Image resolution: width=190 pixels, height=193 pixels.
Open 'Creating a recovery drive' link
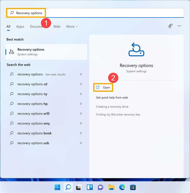112,107
